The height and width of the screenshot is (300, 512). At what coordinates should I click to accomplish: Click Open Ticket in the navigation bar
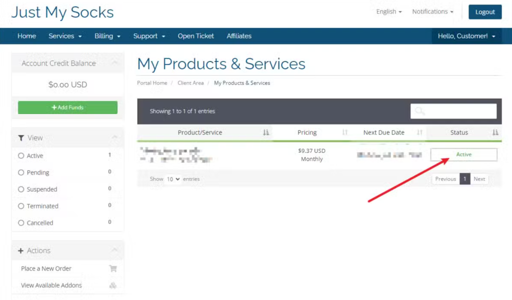tap(196, 36)
